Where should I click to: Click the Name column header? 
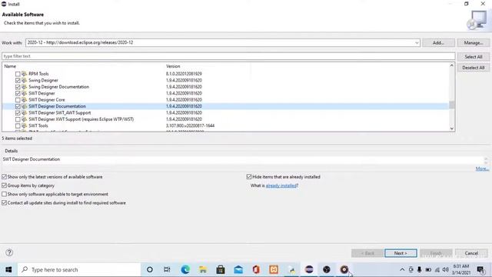tap(10, 66)
